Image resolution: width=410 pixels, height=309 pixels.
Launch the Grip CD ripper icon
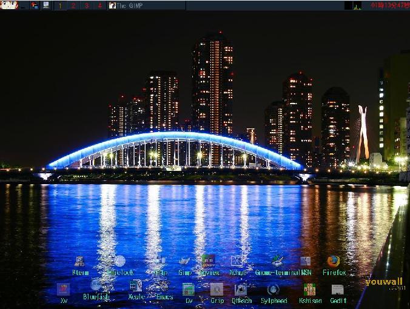[x=217, y=290]
